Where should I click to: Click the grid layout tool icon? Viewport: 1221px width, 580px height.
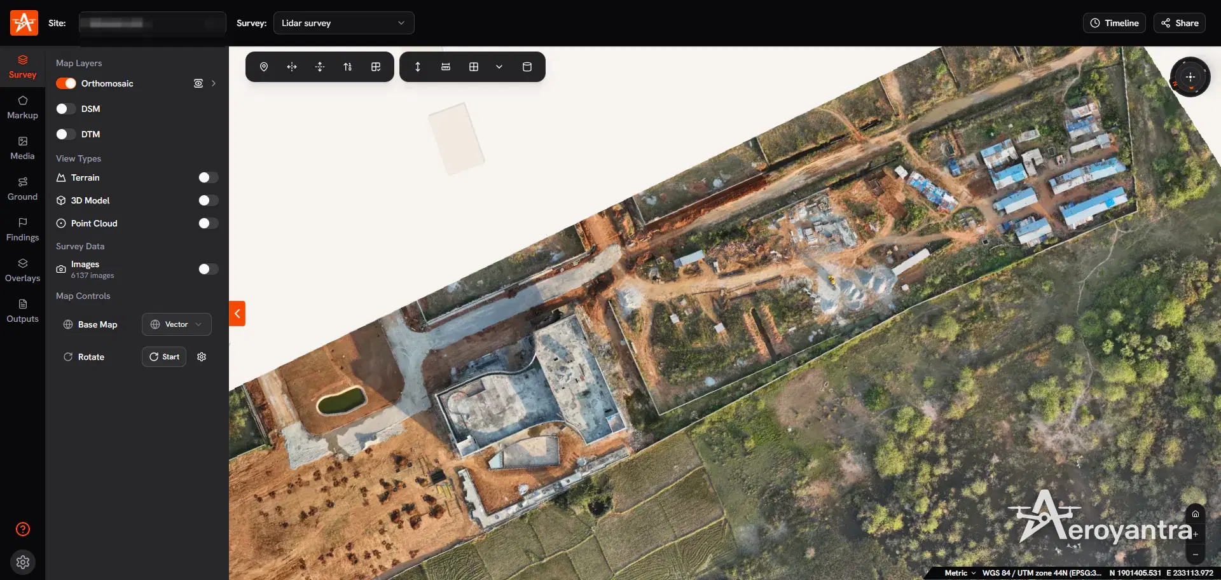point(474,67)
